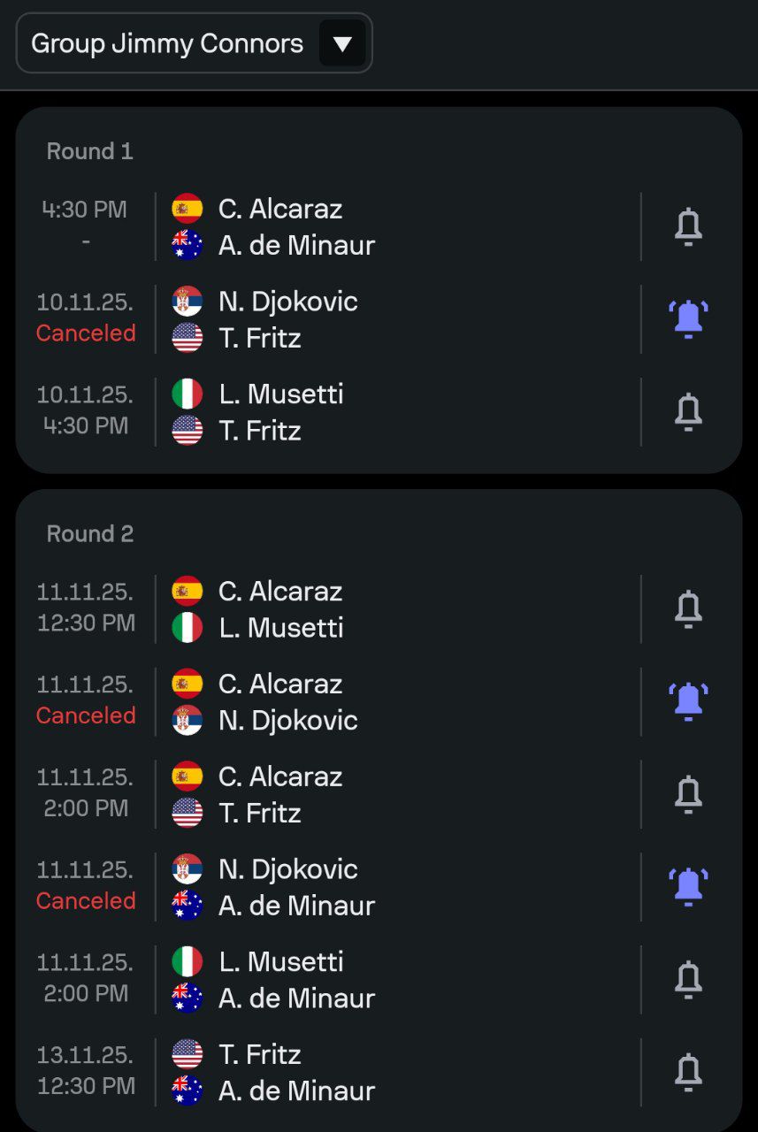Screen dimensions: 758x1132
Task: Click T. Fritz name in 13.11.25 match
Action: (x=260, y=1054)
